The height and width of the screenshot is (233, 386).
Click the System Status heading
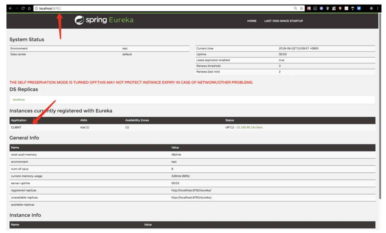pos(27,40)
